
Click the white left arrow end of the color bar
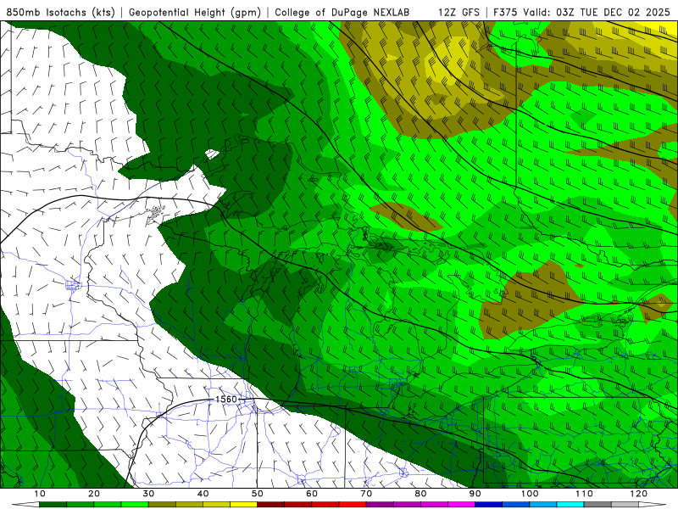click(25, 505)
